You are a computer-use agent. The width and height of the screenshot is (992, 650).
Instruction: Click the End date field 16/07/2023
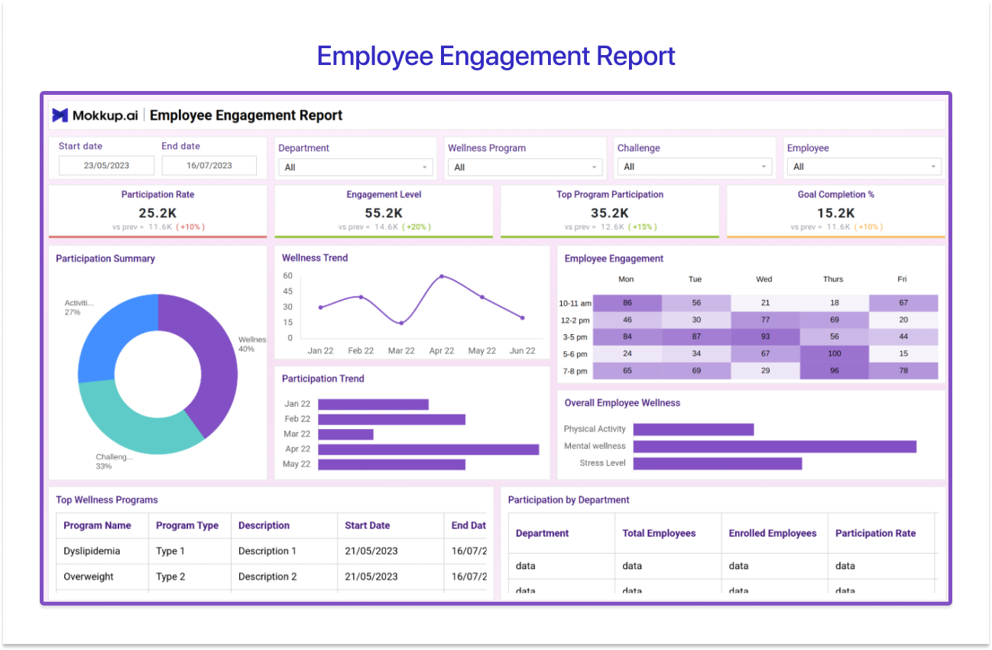209,165
